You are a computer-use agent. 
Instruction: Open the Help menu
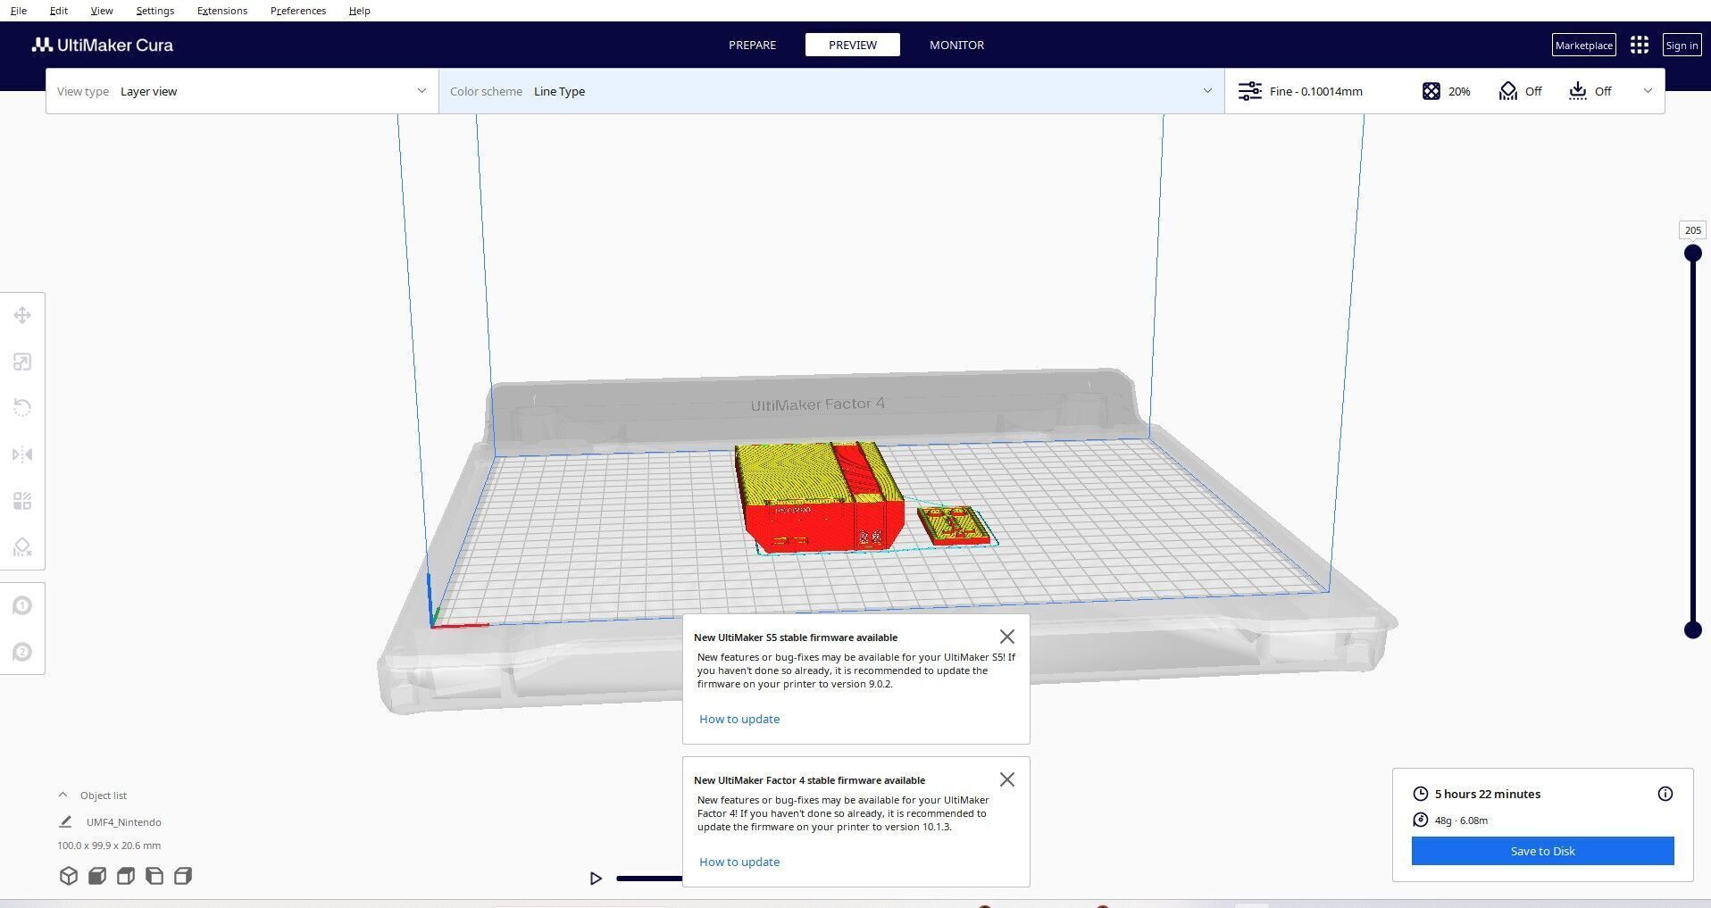360,11
